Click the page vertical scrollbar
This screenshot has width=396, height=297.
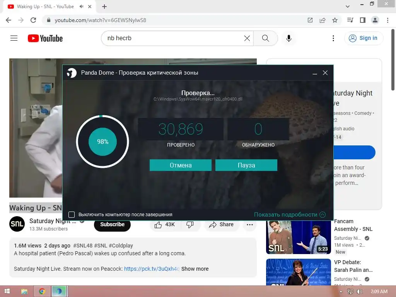(x=393, y=60)
